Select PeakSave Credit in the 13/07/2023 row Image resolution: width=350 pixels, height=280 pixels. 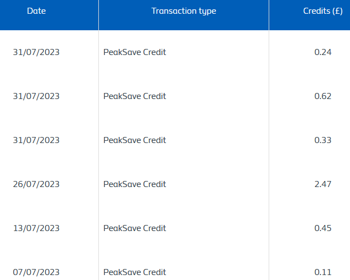coord(135,228)
